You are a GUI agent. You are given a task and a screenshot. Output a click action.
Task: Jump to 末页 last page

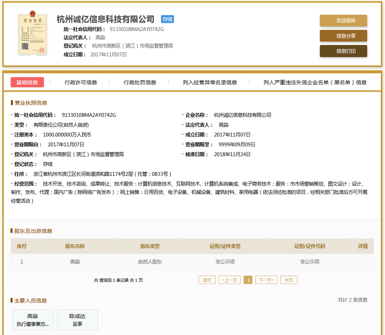(x=289, y=280)
